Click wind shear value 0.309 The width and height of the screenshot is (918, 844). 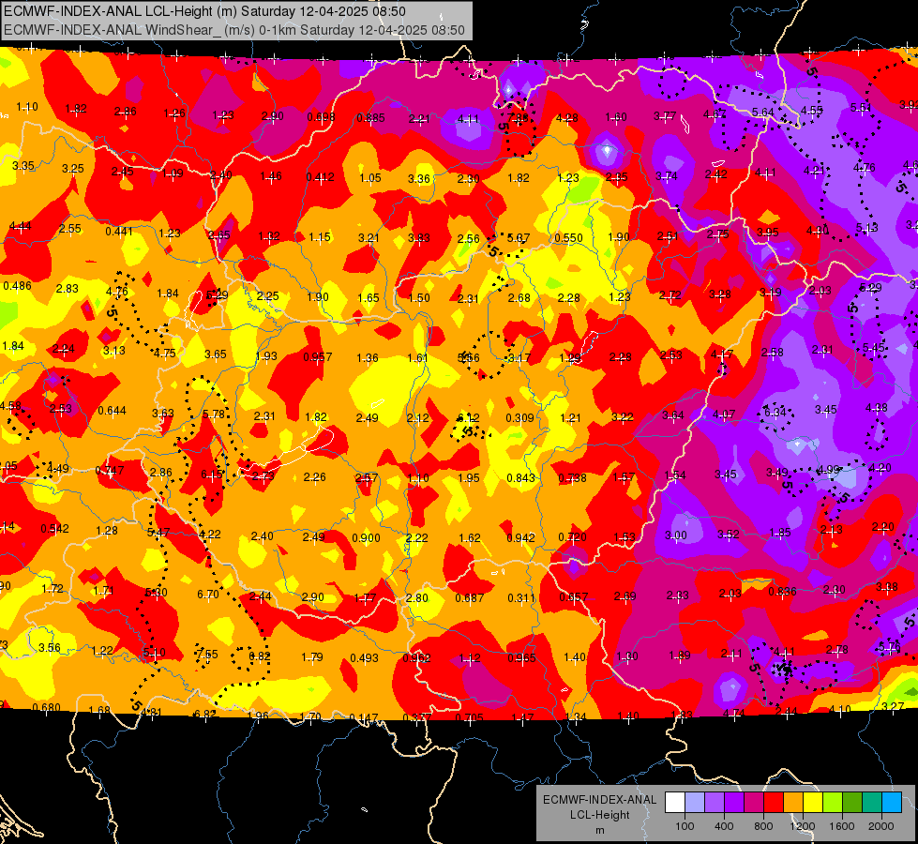click(x=519, y=417)
